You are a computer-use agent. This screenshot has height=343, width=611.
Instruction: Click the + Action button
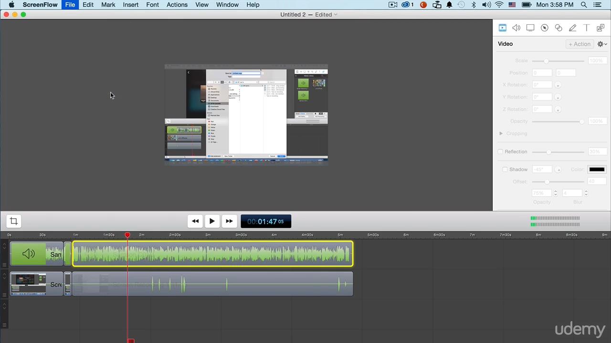579,44
